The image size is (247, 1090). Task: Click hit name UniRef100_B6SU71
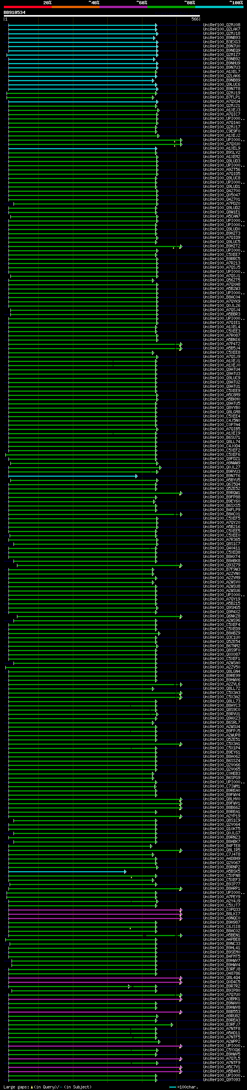222,438
